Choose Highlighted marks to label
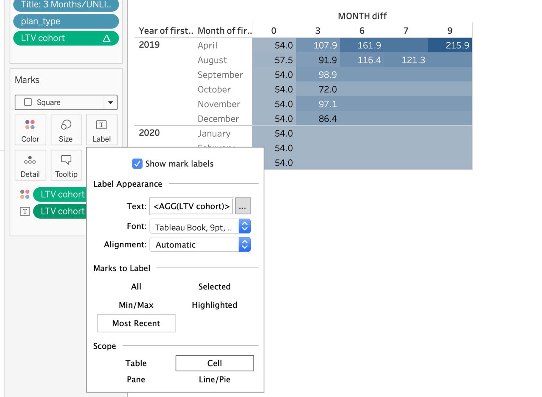Screen dimensions: 542x397 pos(214,305)
